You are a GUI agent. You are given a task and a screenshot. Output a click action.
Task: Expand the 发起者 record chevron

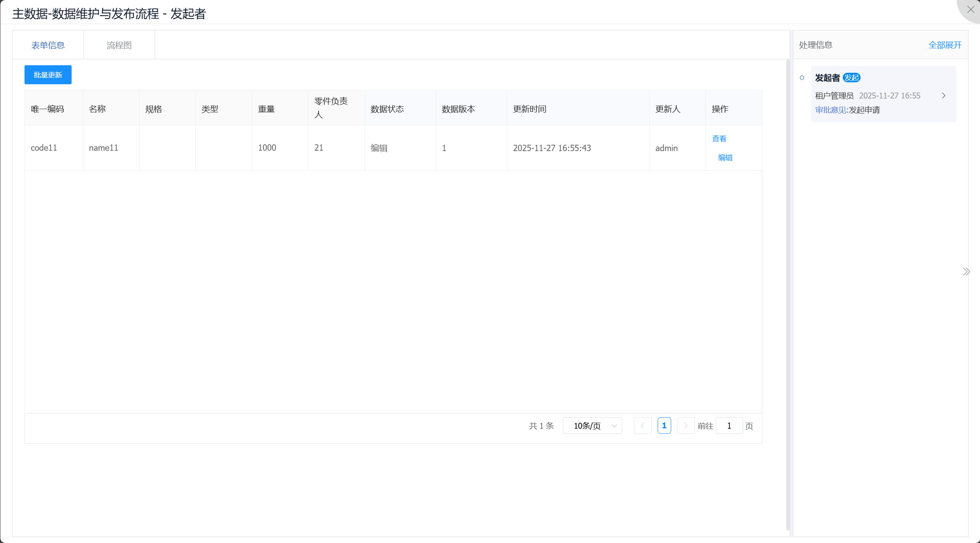944,96
